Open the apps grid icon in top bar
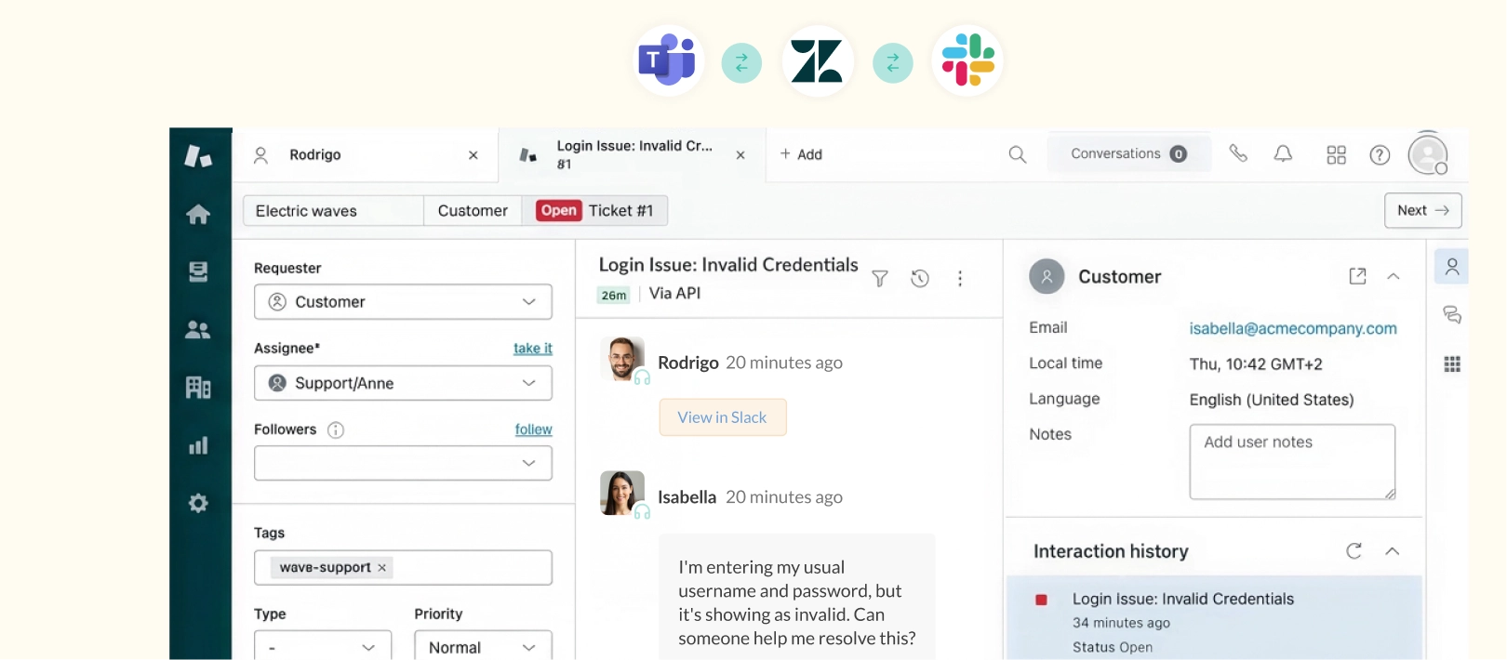 pyautogui.click(x=1336, y=154)
